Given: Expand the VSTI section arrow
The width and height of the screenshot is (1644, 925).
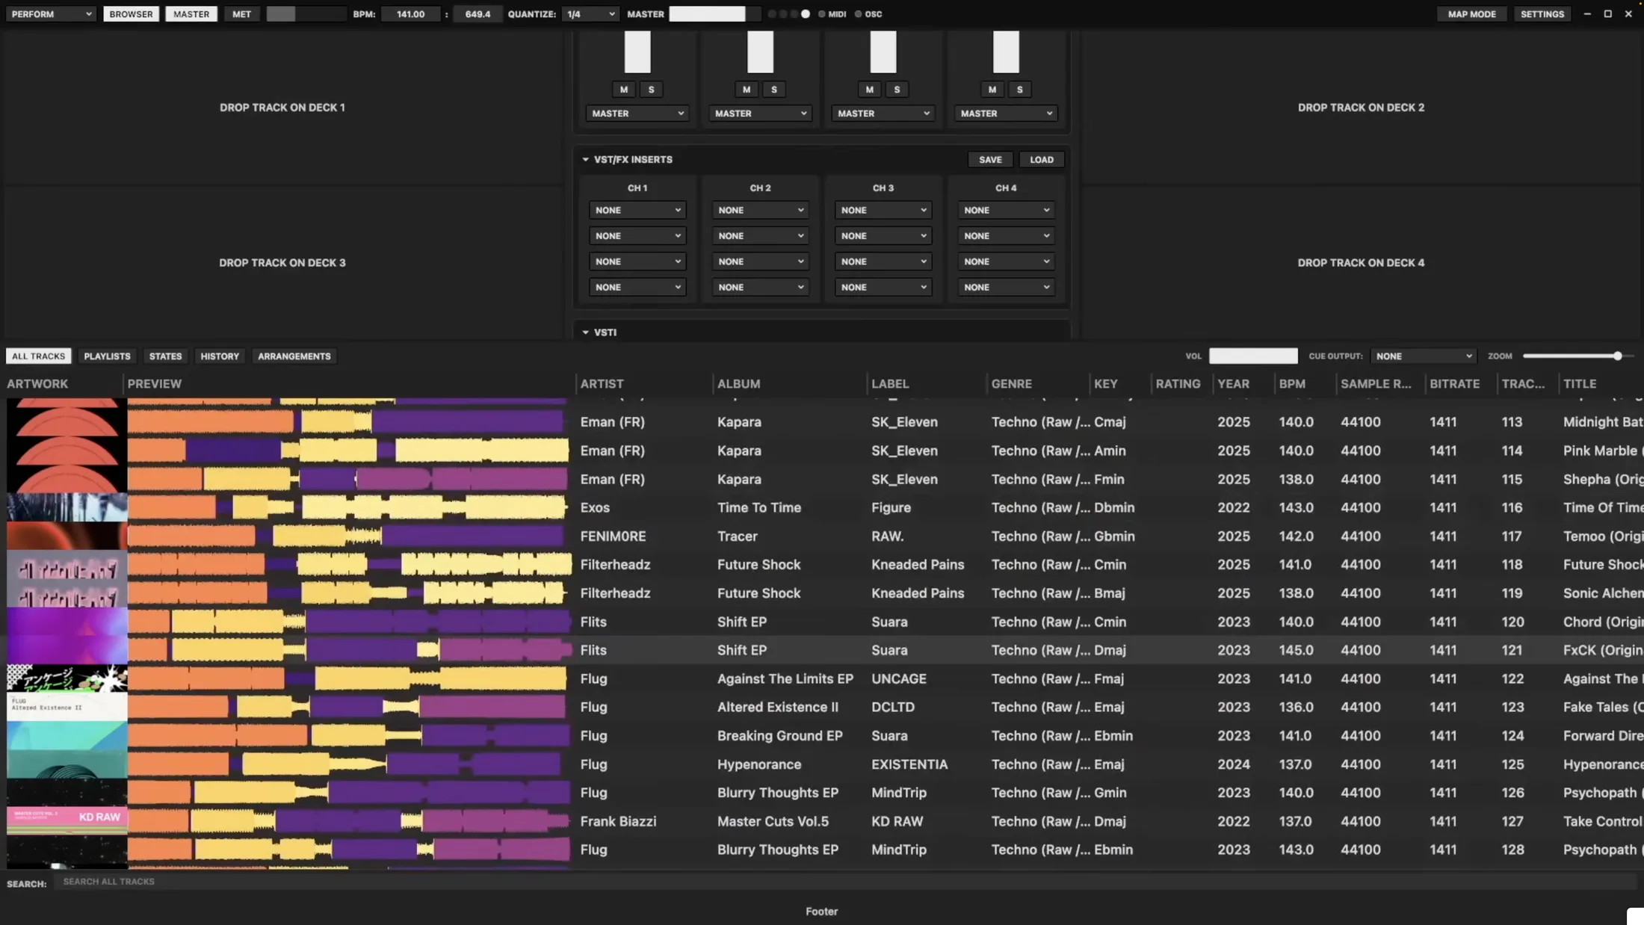Looking at the screenshot, I should [x=585, y=332].
